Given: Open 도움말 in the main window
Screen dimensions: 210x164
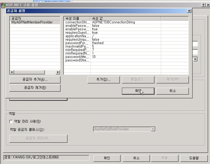Looking at the screenshot, I should pos(194,158).
